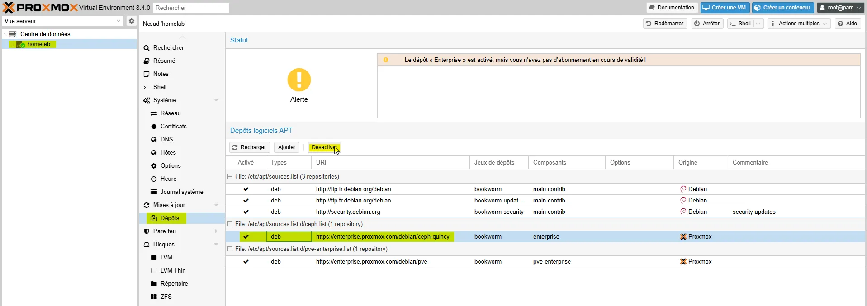Image resolution: width=867 pixels, height=306 pixels.
Task: Click the yellow Alerte warning icon
Action: [299, 80]
